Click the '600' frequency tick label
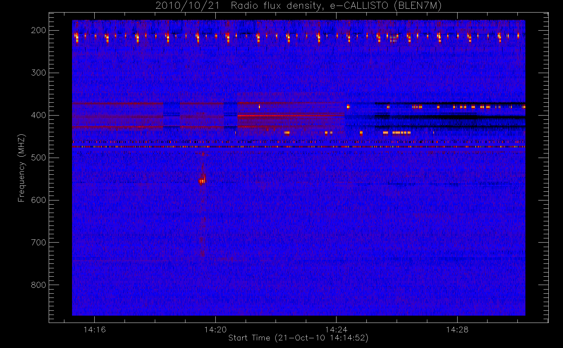 point(39,200)
